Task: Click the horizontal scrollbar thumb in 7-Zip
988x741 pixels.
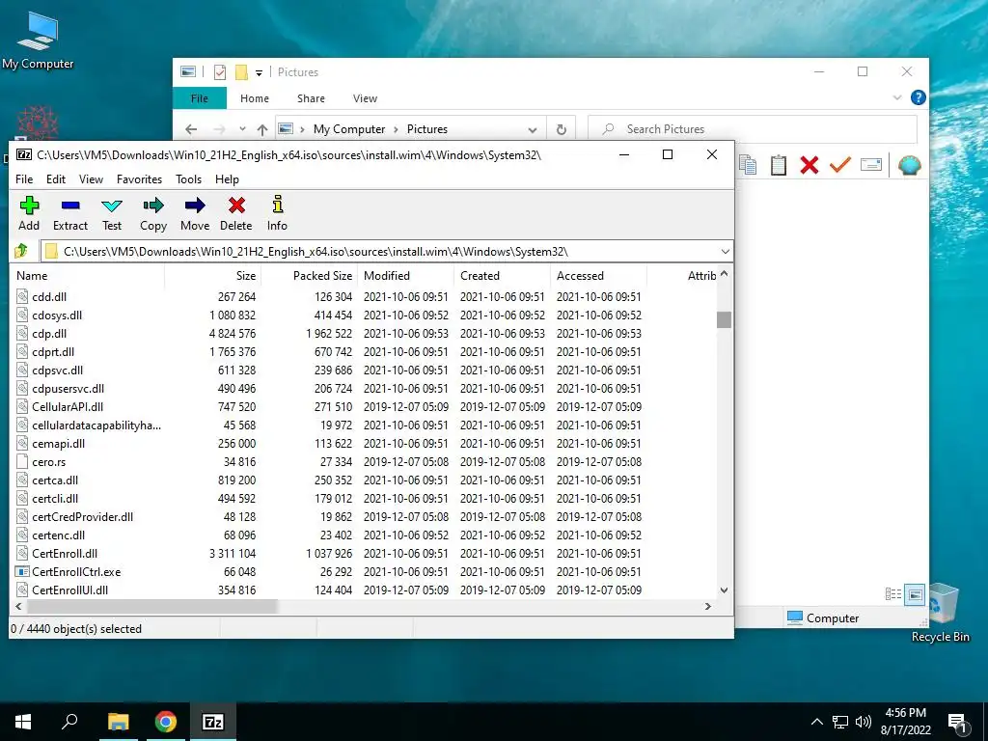Action: pyautogui.click(x=151, y=606)
